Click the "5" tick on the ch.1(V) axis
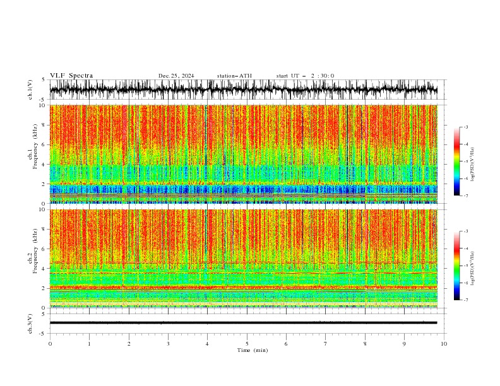The width and height of the screenshot is (500, 386). pyautogui.click(x=44, y=79)
